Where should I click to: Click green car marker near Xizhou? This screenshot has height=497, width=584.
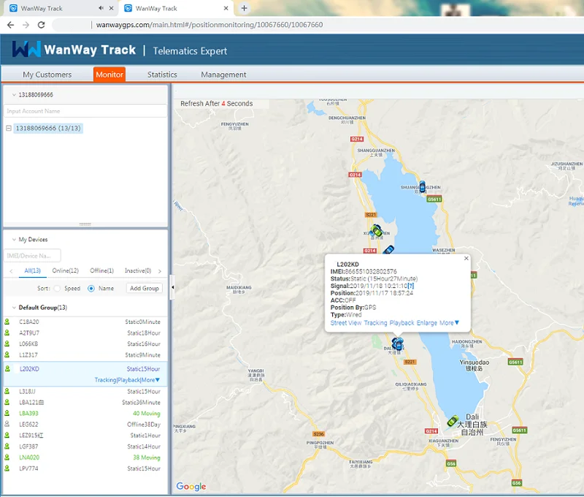click(377, 230)
